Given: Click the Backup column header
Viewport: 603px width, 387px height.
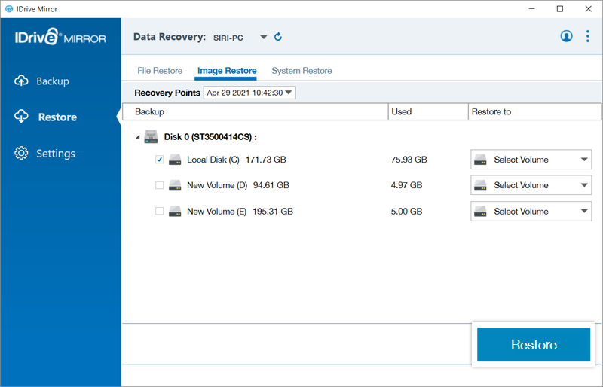Looking at the screenshot, I should click(255, 112).
